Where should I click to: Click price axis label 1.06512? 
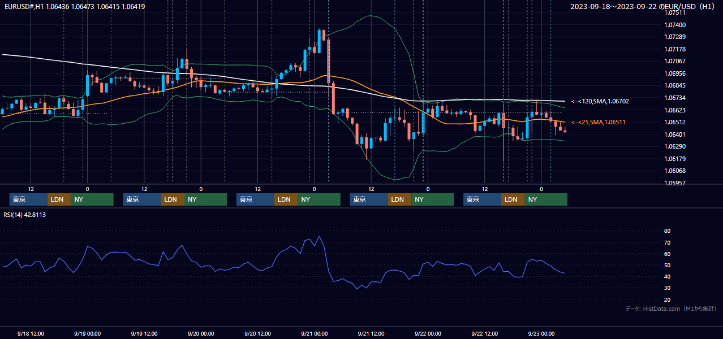675,122
